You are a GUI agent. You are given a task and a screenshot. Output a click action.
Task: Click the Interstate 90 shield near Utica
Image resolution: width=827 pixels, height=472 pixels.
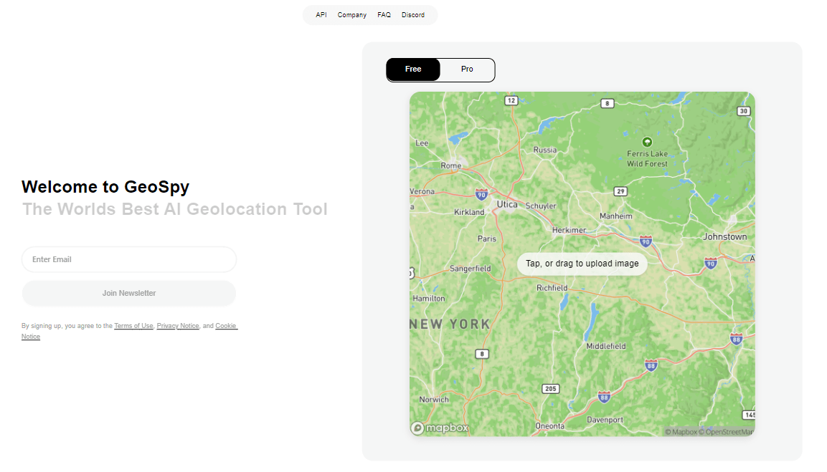pos(481,194)
